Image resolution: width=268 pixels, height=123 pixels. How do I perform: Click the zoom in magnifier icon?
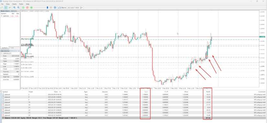pos(14,7)
